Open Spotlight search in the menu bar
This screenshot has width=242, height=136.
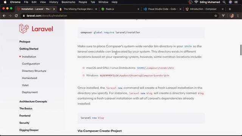(224, 2)
